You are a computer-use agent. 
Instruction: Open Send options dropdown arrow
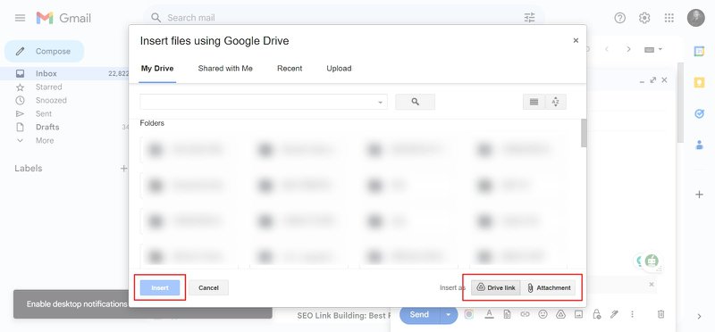point(449,315)
